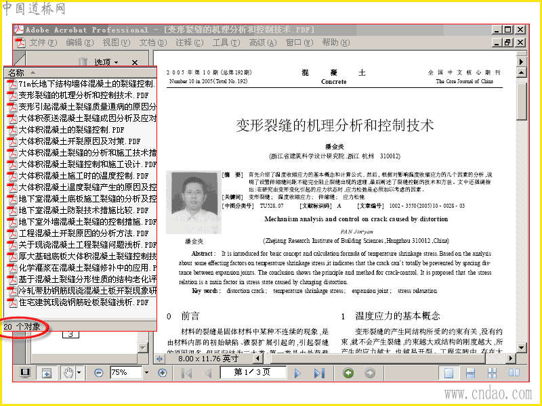542x406 pixels.
Task: Click the trash delete icon
Action: 83,62
